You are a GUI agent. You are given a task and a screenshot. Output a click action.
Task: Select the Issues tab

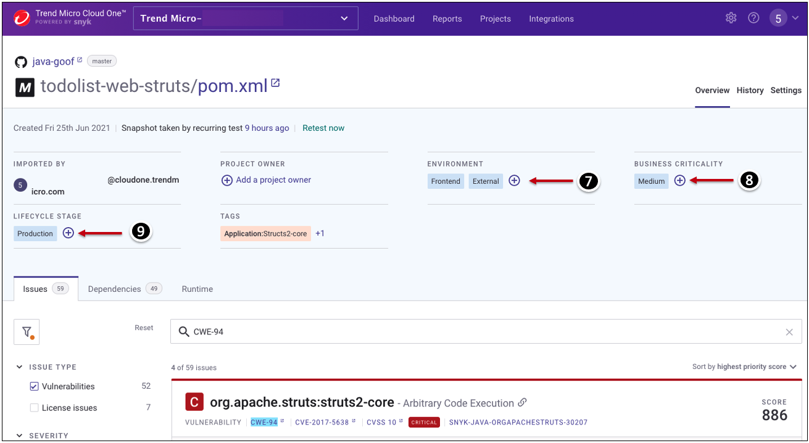point(46,289)
